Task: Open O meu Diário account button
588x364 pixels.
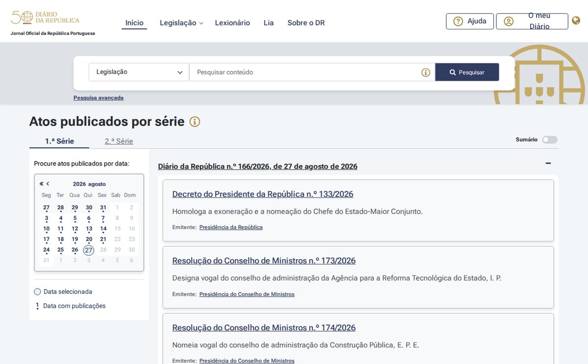Action: [532, 21]
